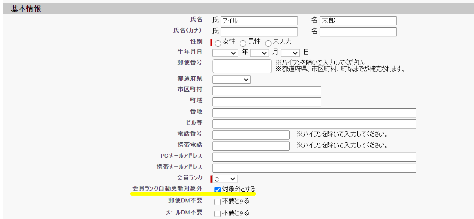The height and width of the screenshot is (219, 474).
Task: Open the birth month dropdown
Action: click(259, 53)
